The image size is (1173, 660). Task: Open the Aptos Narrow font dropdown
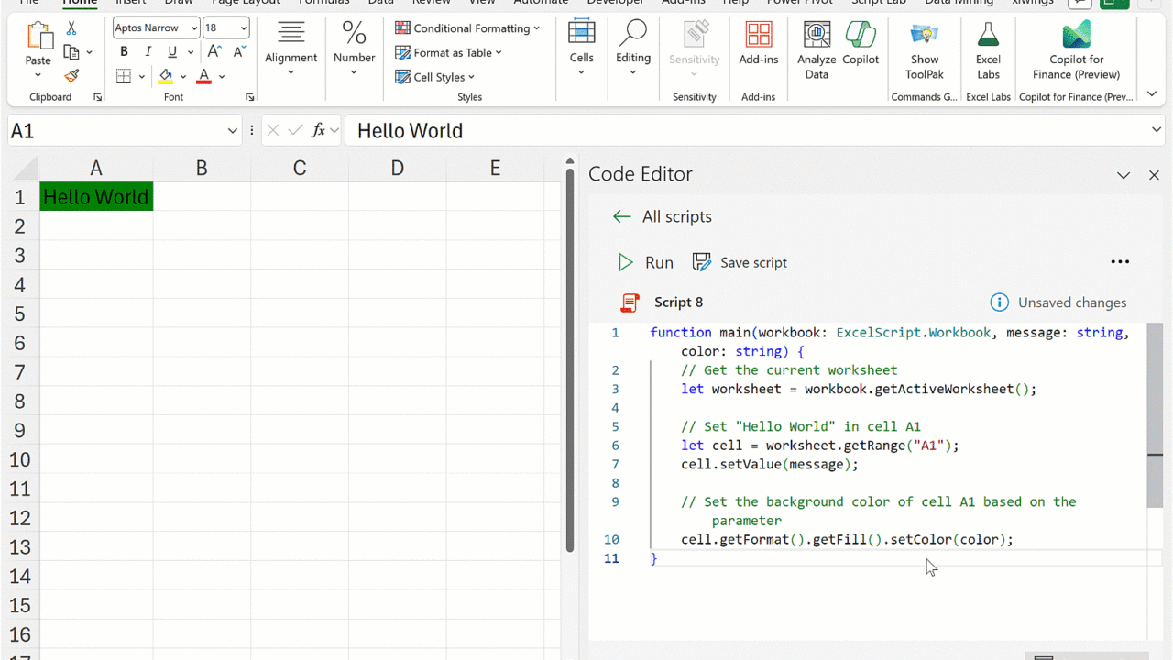pos(193,28)
